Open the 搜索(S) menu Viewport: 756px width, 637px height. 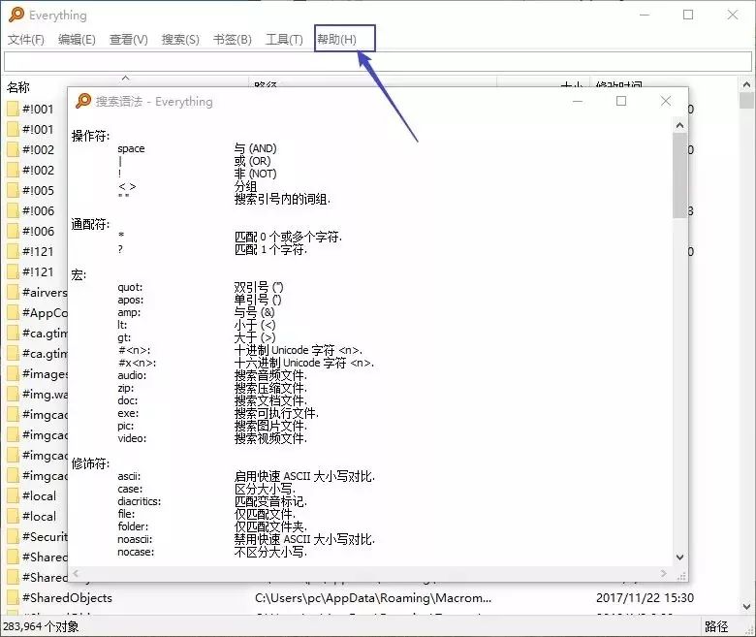tap(180, 39)
